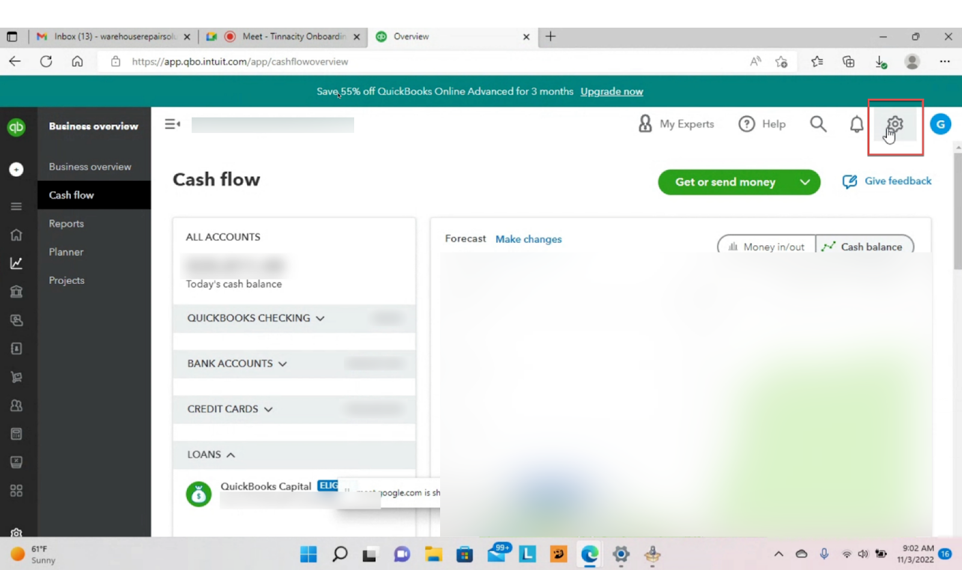Open Microsoft Edge in the taskbar
Viewport: 962px width, 570px height.
590,554
